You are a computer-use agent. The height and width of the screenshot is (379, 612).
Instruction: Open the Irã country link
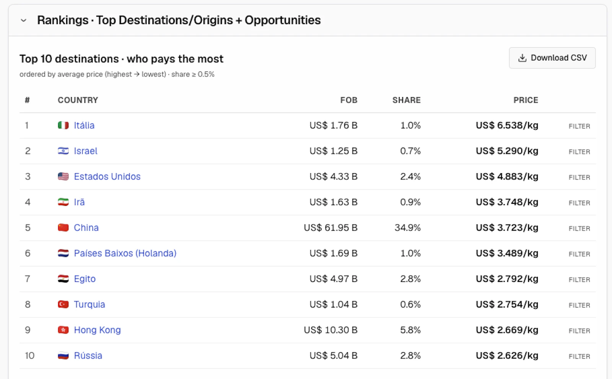click(x=79, y=202)
